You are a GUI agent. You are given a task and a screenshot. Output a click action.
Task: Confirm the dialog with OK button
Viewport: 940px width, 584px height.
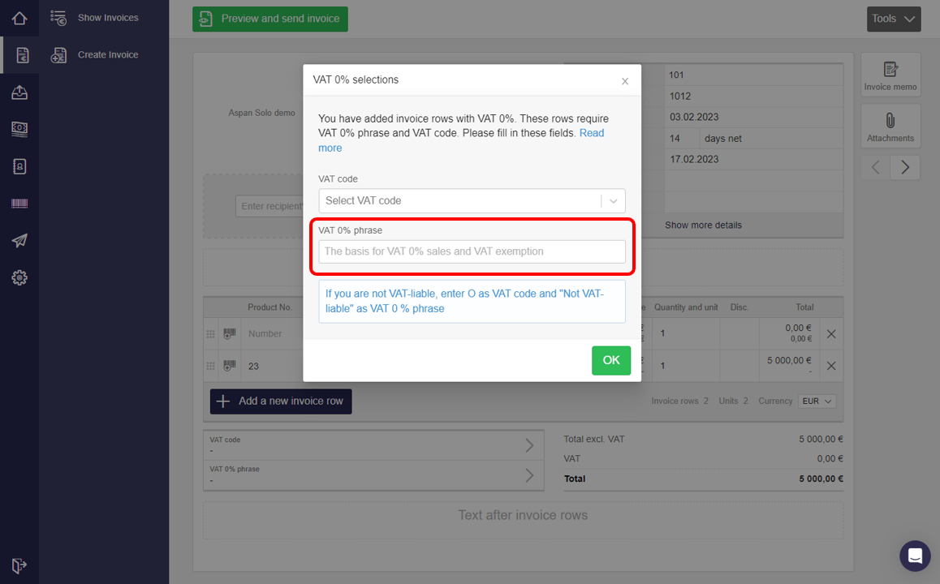(611, 361)
